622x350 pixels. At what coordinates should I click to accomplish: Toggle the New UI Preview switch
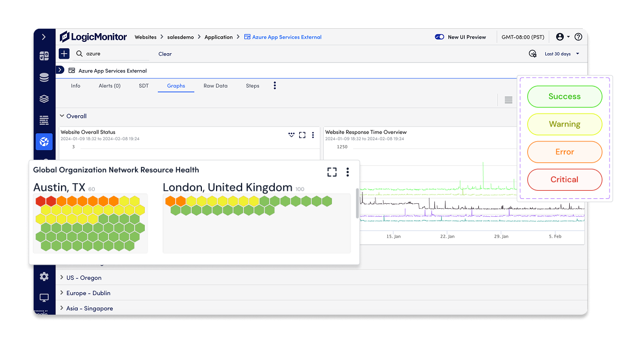440,37
